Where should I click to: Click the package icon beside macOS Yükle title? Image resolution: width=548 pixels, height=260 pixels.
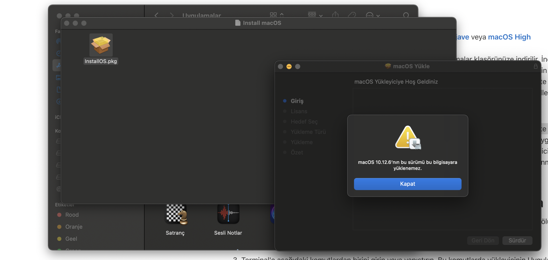[388, 66]
